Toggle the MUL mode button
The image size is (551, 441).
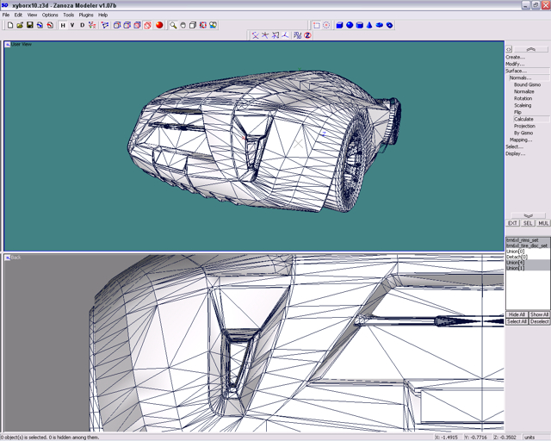click(543, 223)
